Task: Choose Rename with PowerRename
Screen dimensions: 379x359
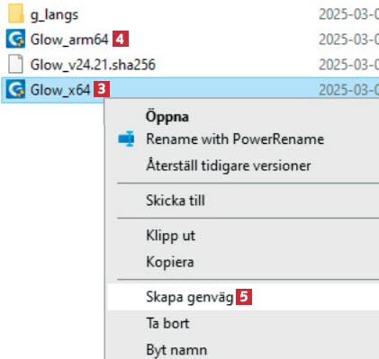Action: tap(235, 139)
